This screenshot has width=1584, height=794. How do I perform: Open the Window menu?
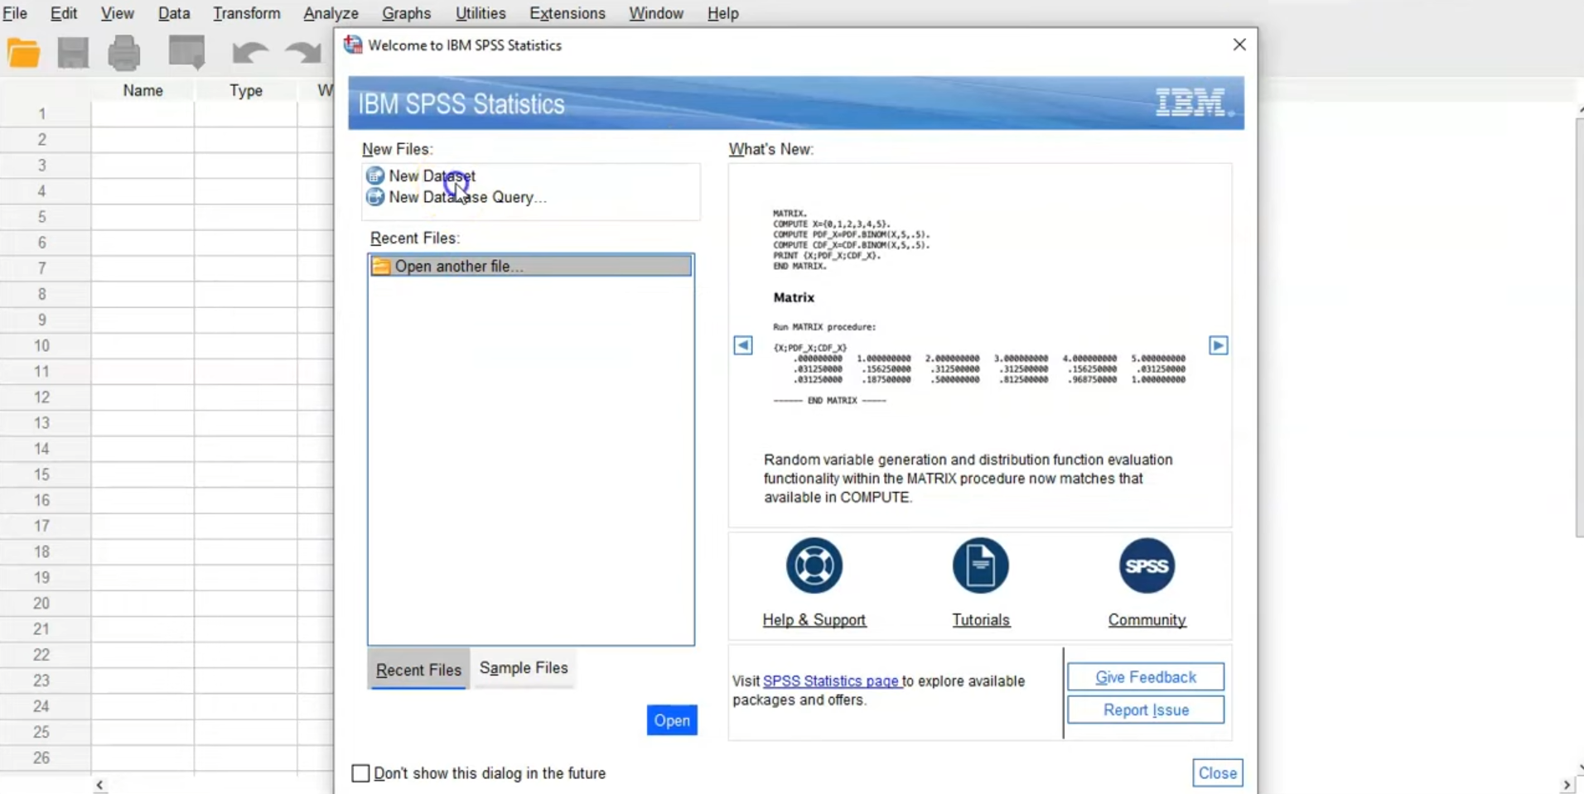pyautogui.click(x=655, y=13)
